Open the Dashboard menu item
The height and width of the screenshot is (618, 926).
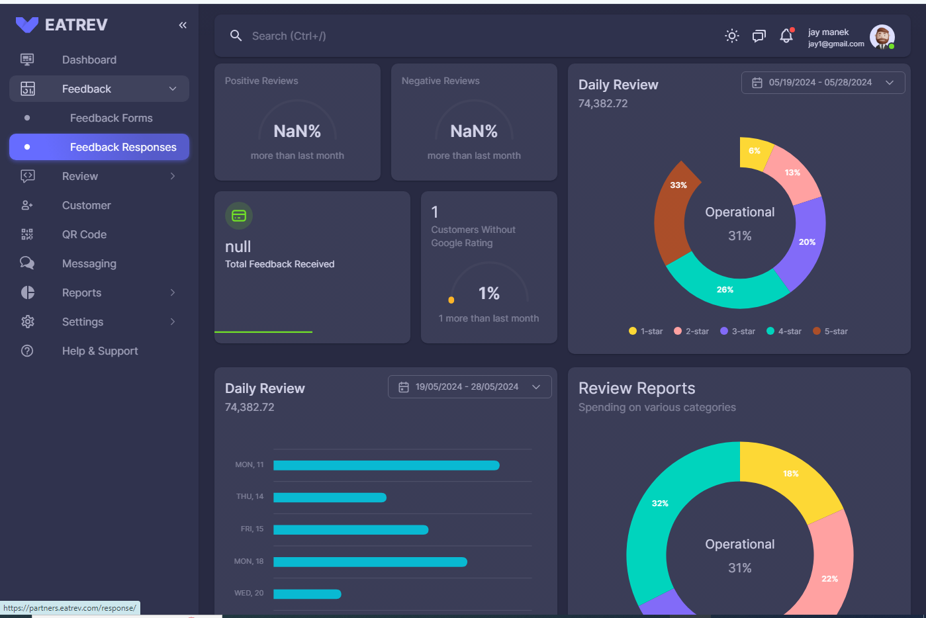(99, 60)
